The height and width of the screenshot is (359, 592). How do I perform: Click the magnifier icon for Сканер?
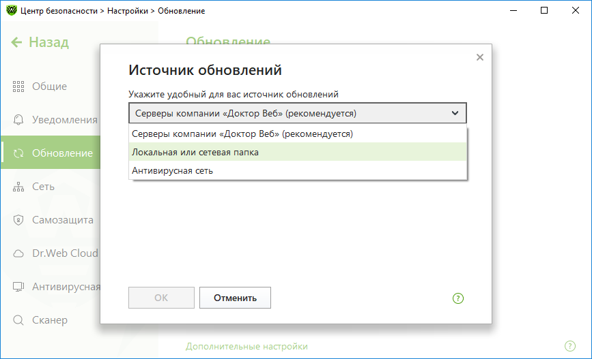pos(18,320)
